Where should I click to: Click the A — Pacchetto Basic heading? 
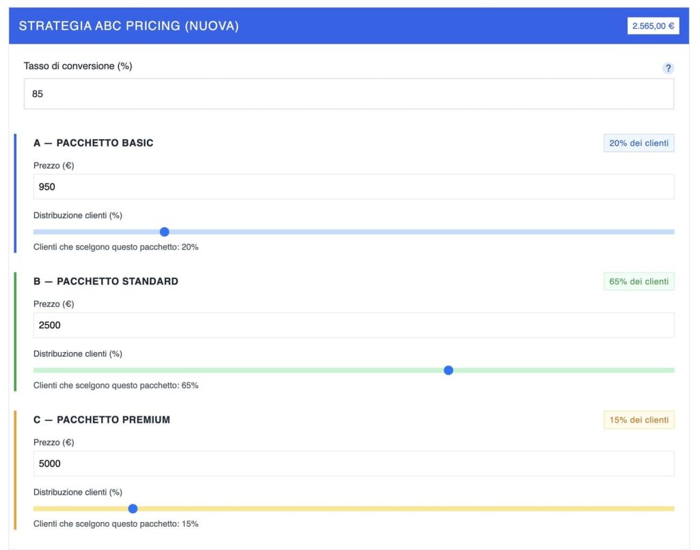tap(94, 143)
